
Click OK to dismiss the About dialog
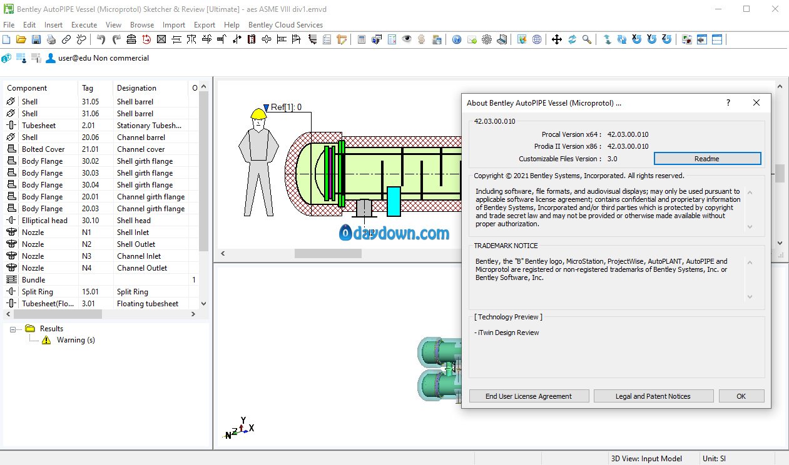click(741, 396)
